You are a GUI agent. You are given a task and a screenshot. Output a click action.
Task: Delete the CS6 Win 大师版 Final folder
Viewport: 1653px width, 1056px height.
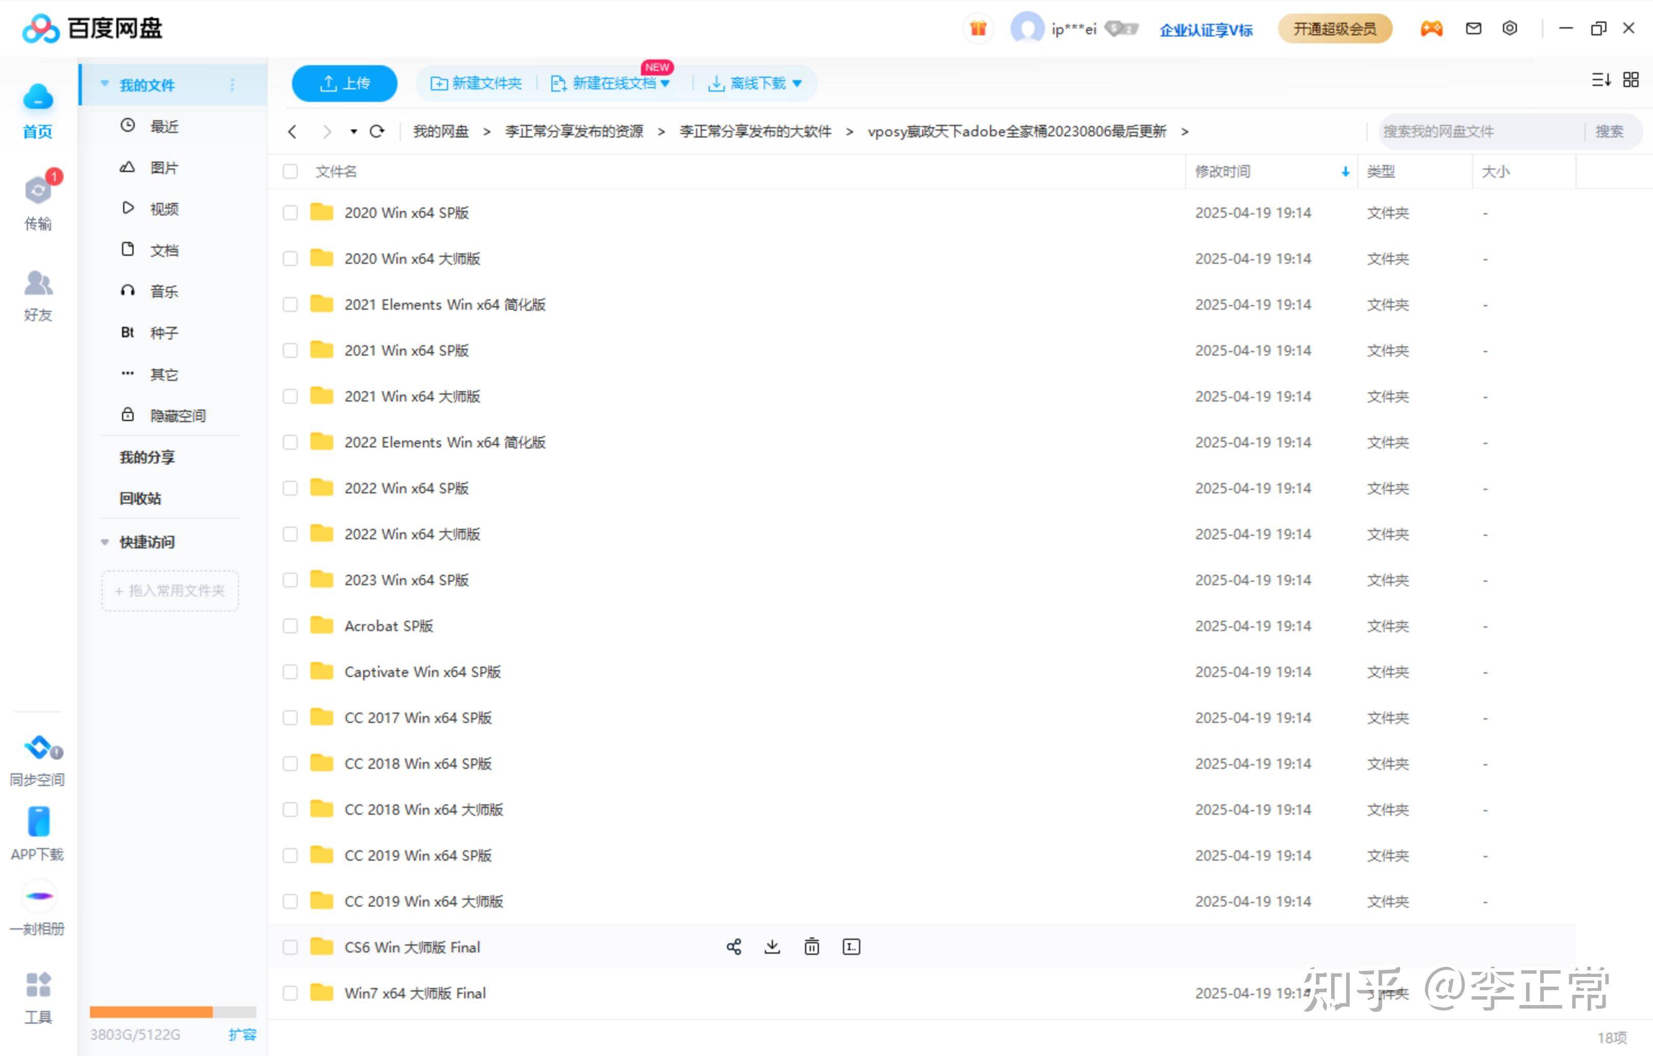[811, 947]
